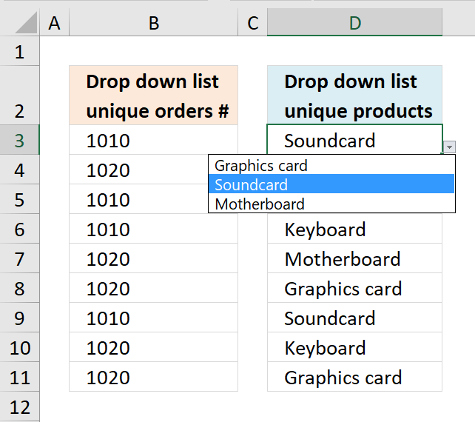475x422 pixels.
Task: Select row 10 header
Action: point(20,347)
